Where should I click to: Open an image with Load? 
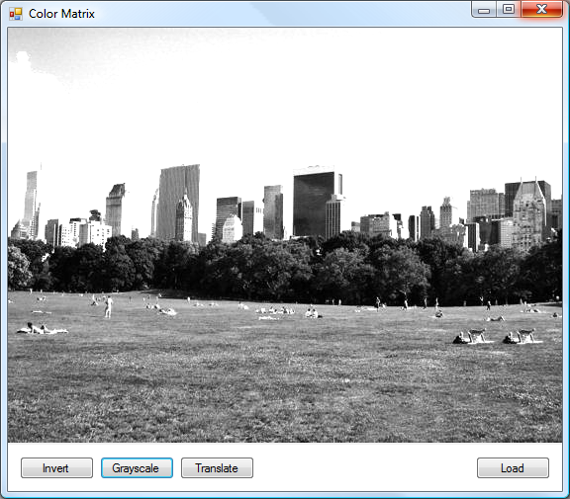(513, 467)
